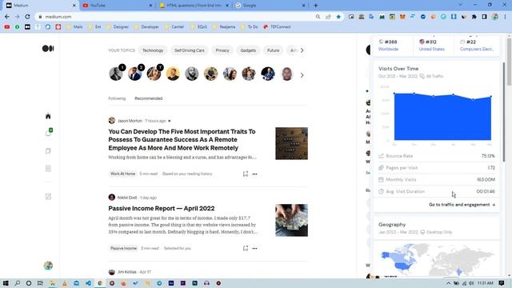The image size is (512, 288).
Task: Click the browser back arrow
Action: [7, 16]
